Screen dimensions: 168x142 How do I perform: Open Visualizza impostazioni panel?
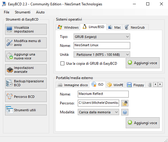click(x=26, y=30)
